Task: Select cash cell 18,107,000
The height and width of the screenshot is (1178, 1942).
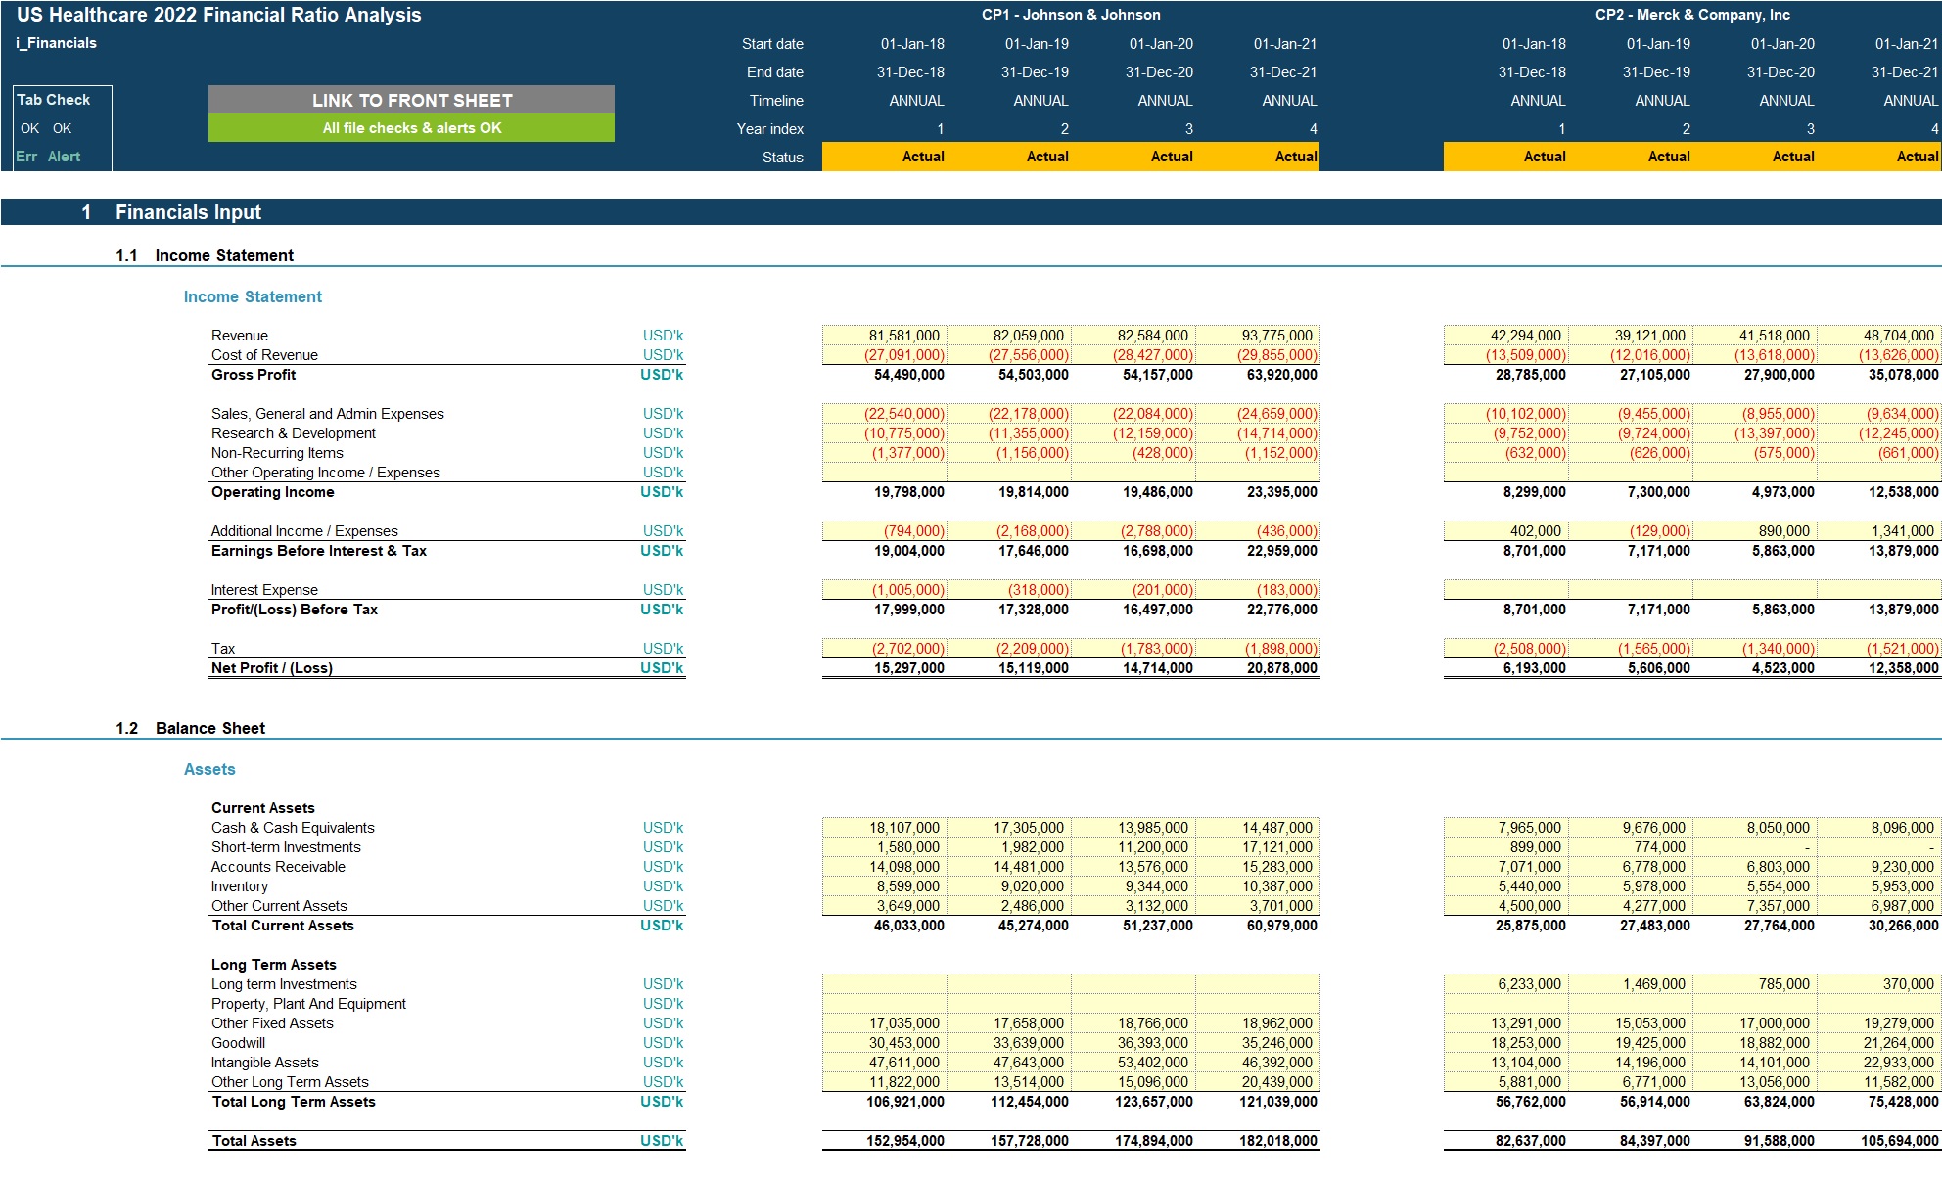Action: click(885, 828)
